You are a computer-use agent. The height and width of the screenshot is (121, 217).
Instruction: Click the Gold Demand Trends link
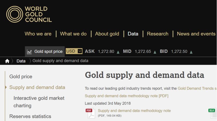click(197, 88)
